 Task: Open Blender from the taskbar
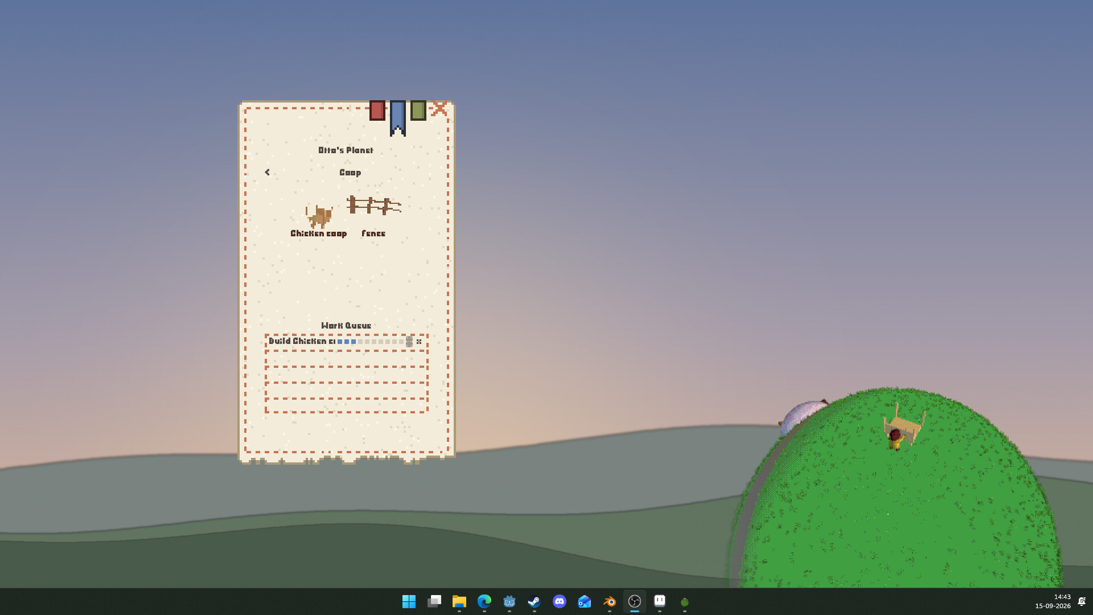[x=610, y=601]
